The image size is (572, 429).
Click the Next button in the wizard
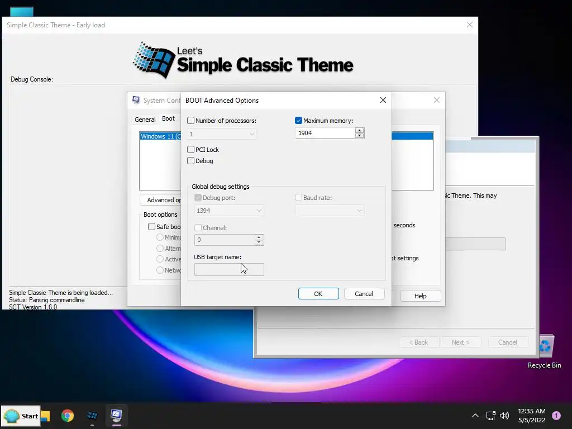[x=460, y=342]
